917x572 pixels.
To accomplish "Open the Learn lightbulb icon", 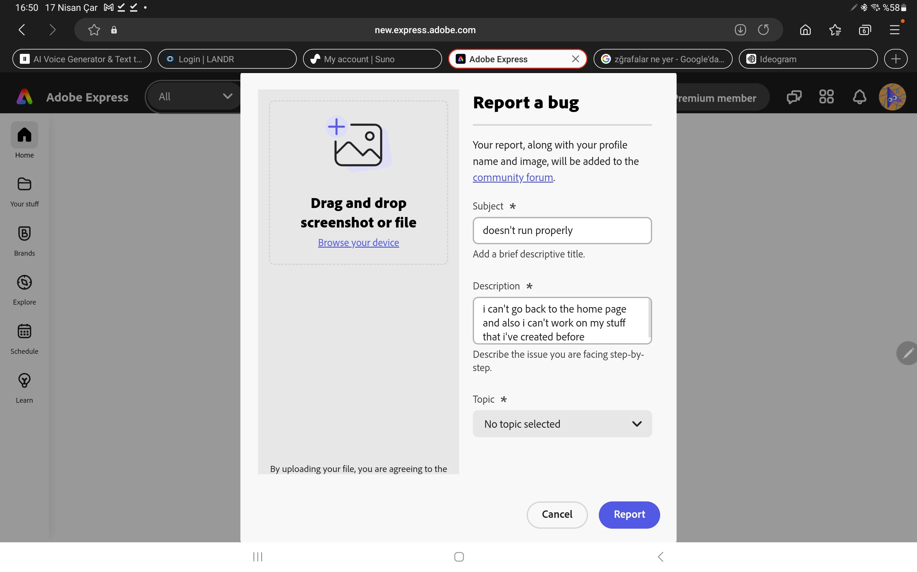I will (24, 381).
